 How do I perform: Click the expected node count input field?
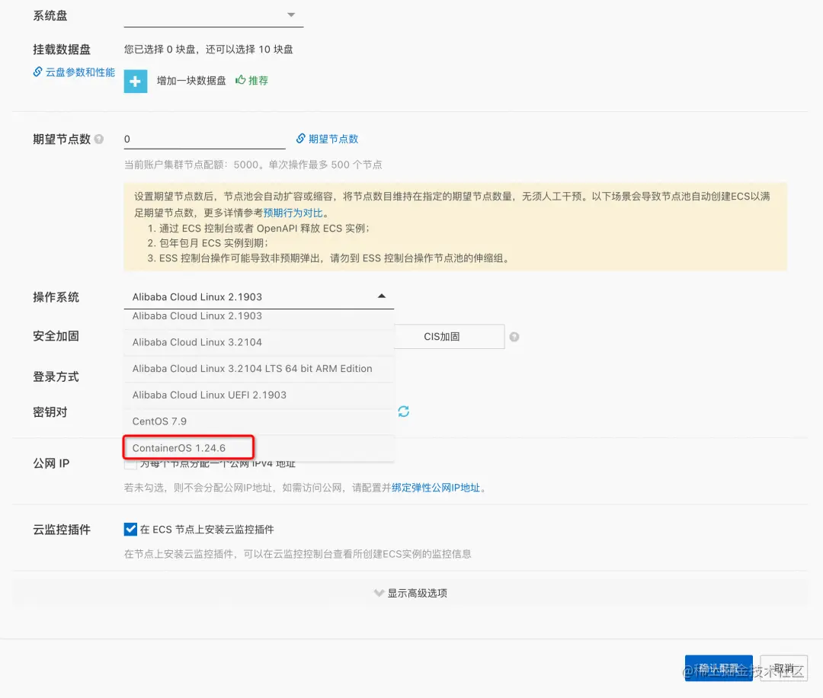coord(205,139)
